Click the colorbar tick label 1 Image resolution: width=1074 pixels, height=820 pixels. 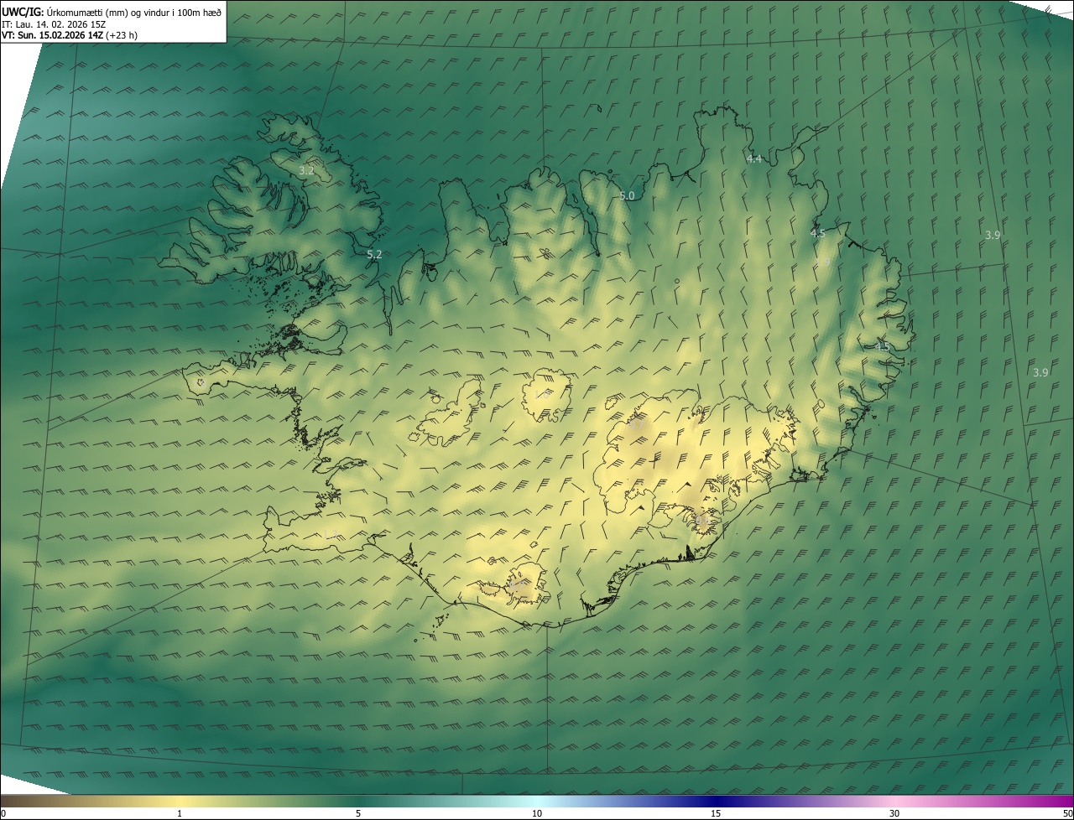click(180, 813)
